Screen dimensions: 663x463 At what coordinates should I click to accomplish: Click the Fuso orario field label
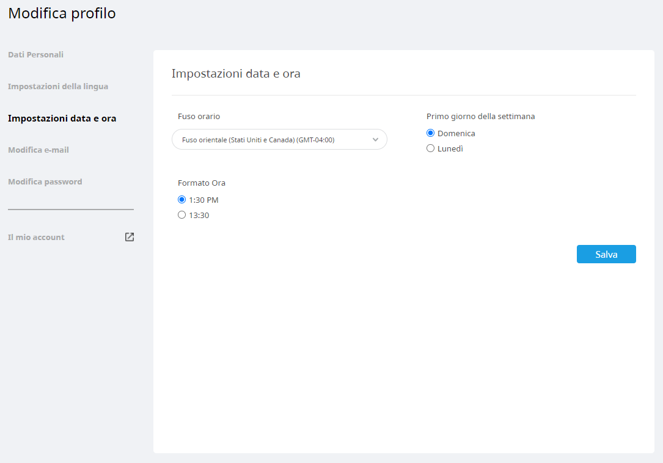(x=199, y=116)
